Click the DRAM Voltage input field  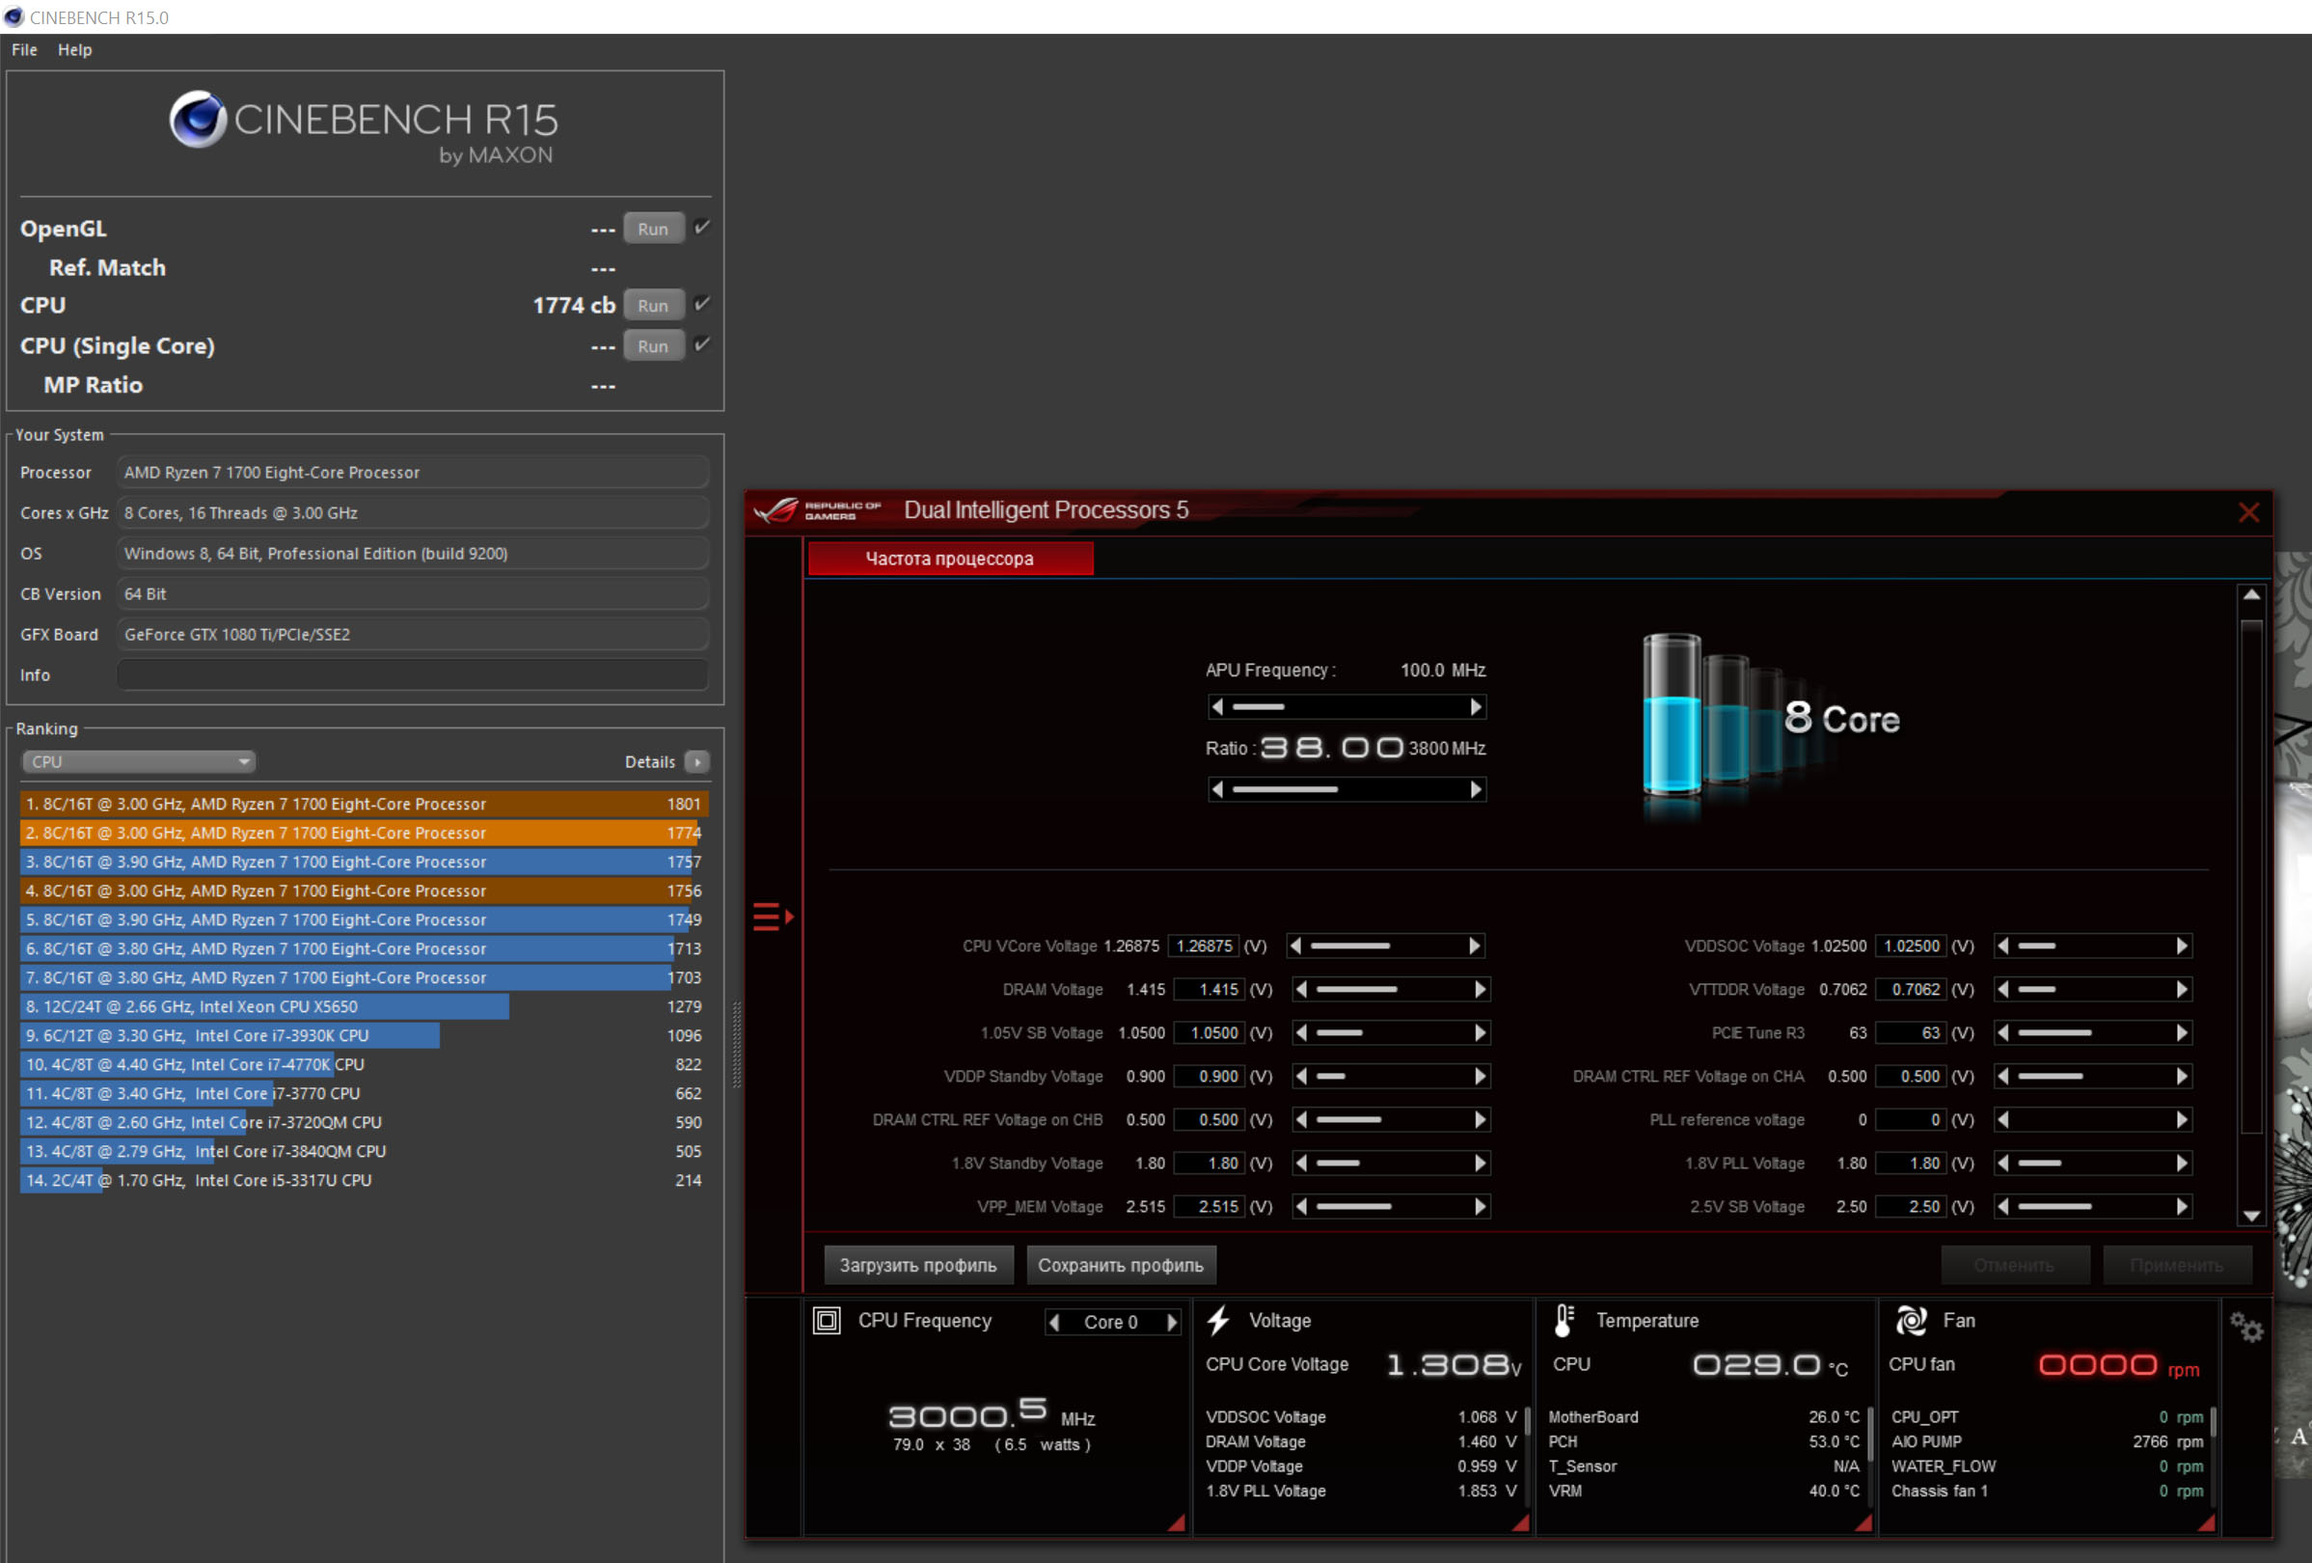pyautogui.click(x=1210, y=990)
